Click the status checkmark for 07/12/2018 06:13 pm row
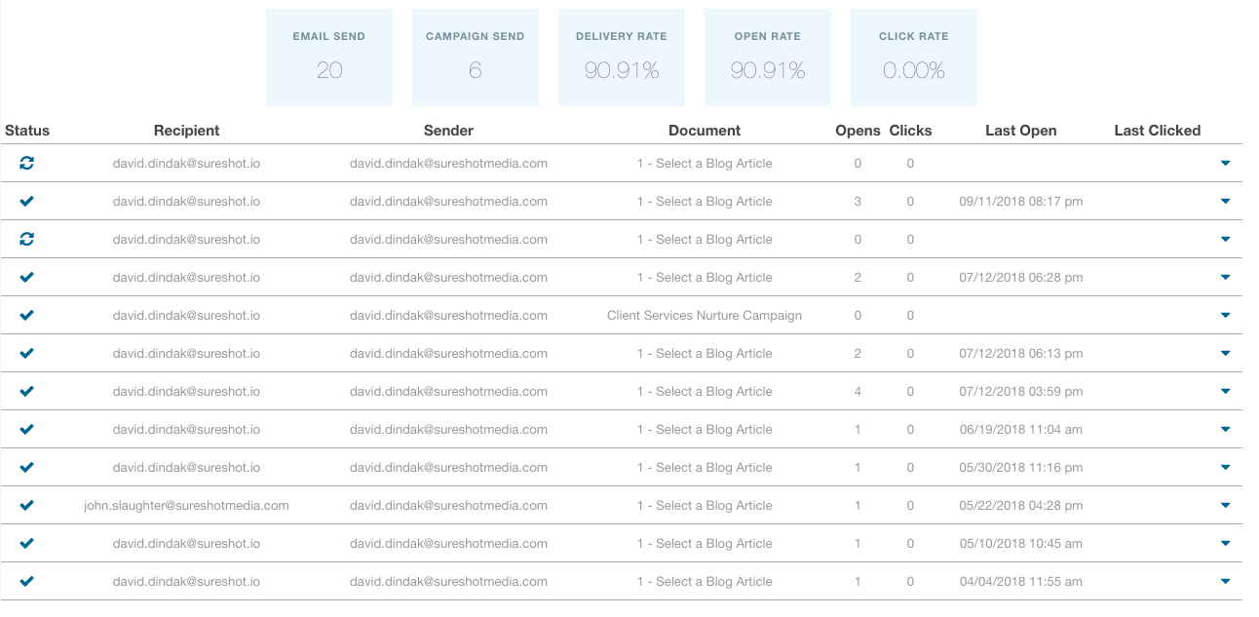The height and width of the screenshot is (617, 1259). click(x=26, y=354)
